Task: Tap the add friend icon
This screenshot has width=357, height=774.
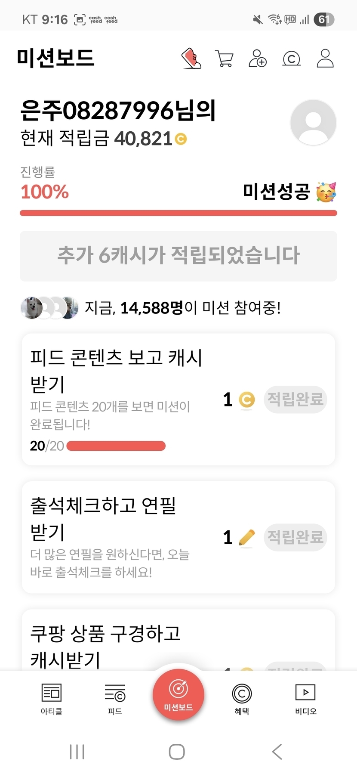Action: pos(258,58)
